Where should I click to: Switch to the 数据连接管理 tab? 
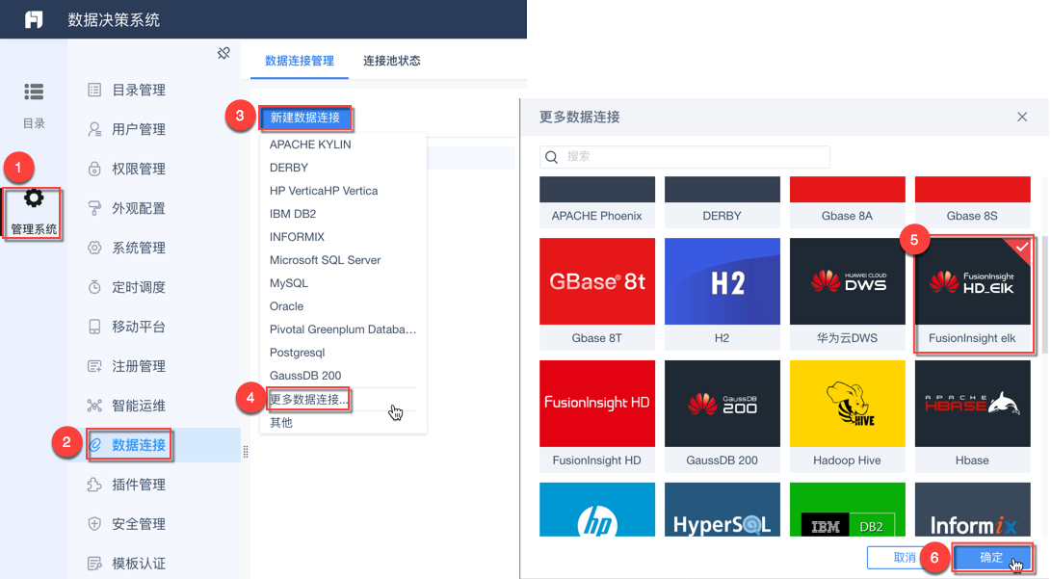[300, 61]
